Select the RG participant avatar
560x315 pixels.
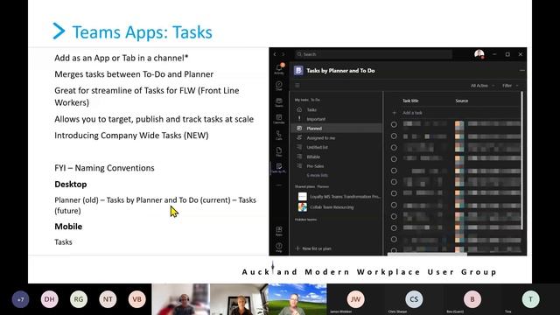click(x=79, y=299)
